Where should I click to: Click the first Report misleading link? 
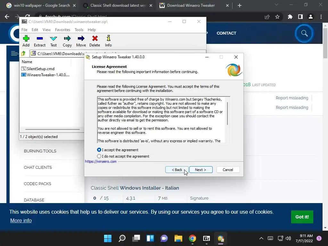coord(292,98)
